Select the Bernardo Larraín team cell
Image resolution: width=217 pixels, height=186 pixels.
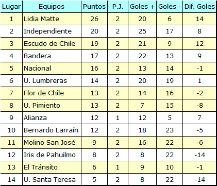tap(52, 130)
